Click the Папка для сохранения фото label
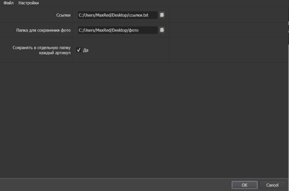Viewport: 289px width, 191px height. pos(43,30)
